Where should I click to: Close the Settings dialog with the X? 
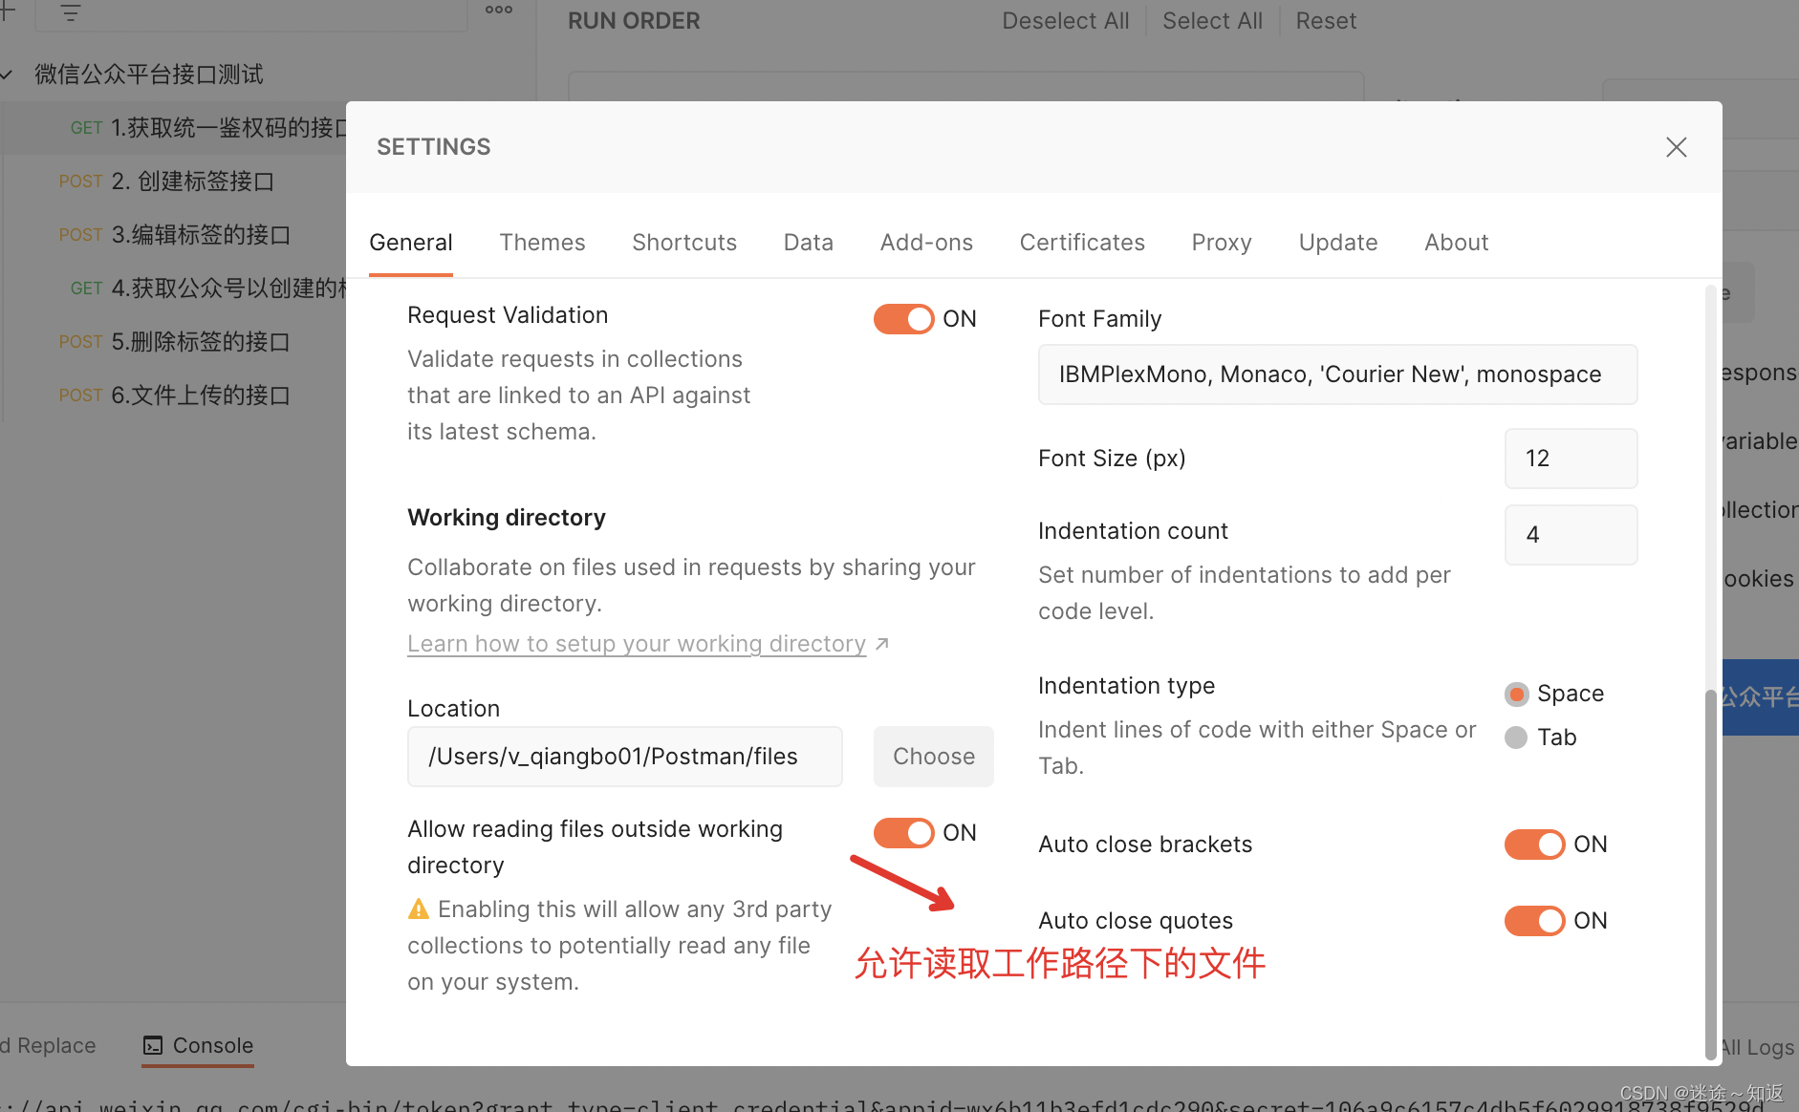coord(1676,147)
